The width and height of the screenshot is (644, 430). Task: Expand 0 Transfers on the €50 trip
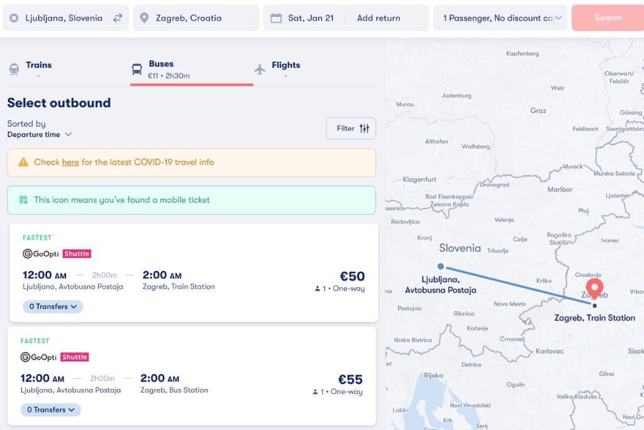53,306
